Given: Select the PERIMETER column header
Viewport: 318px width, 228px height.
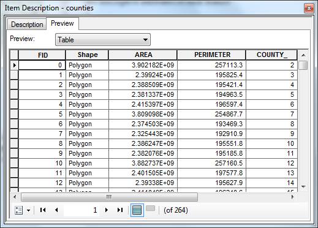Looking at the screenshot, I should (x=211, y=55).
